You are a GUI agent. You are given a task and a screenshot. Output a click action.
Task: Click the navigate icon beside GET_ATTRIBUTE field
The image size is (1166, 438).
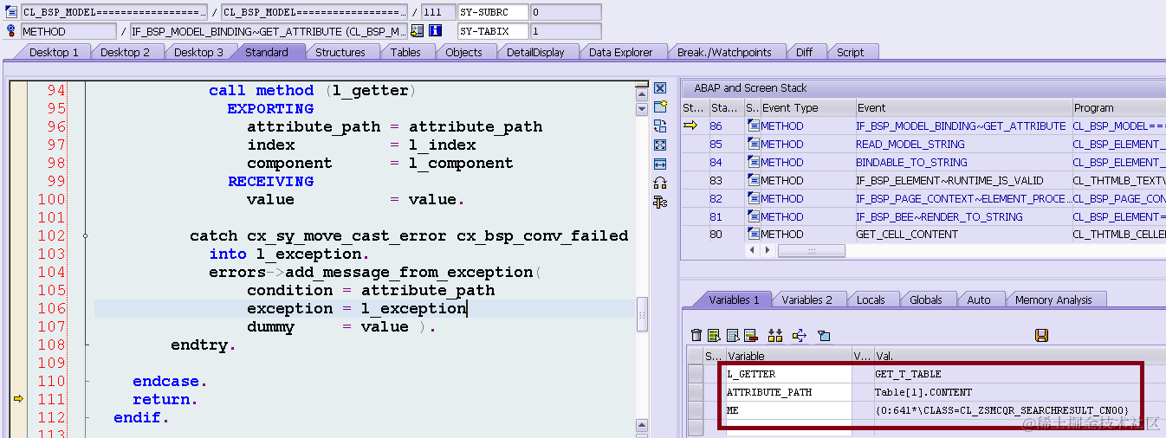(418, 31)
